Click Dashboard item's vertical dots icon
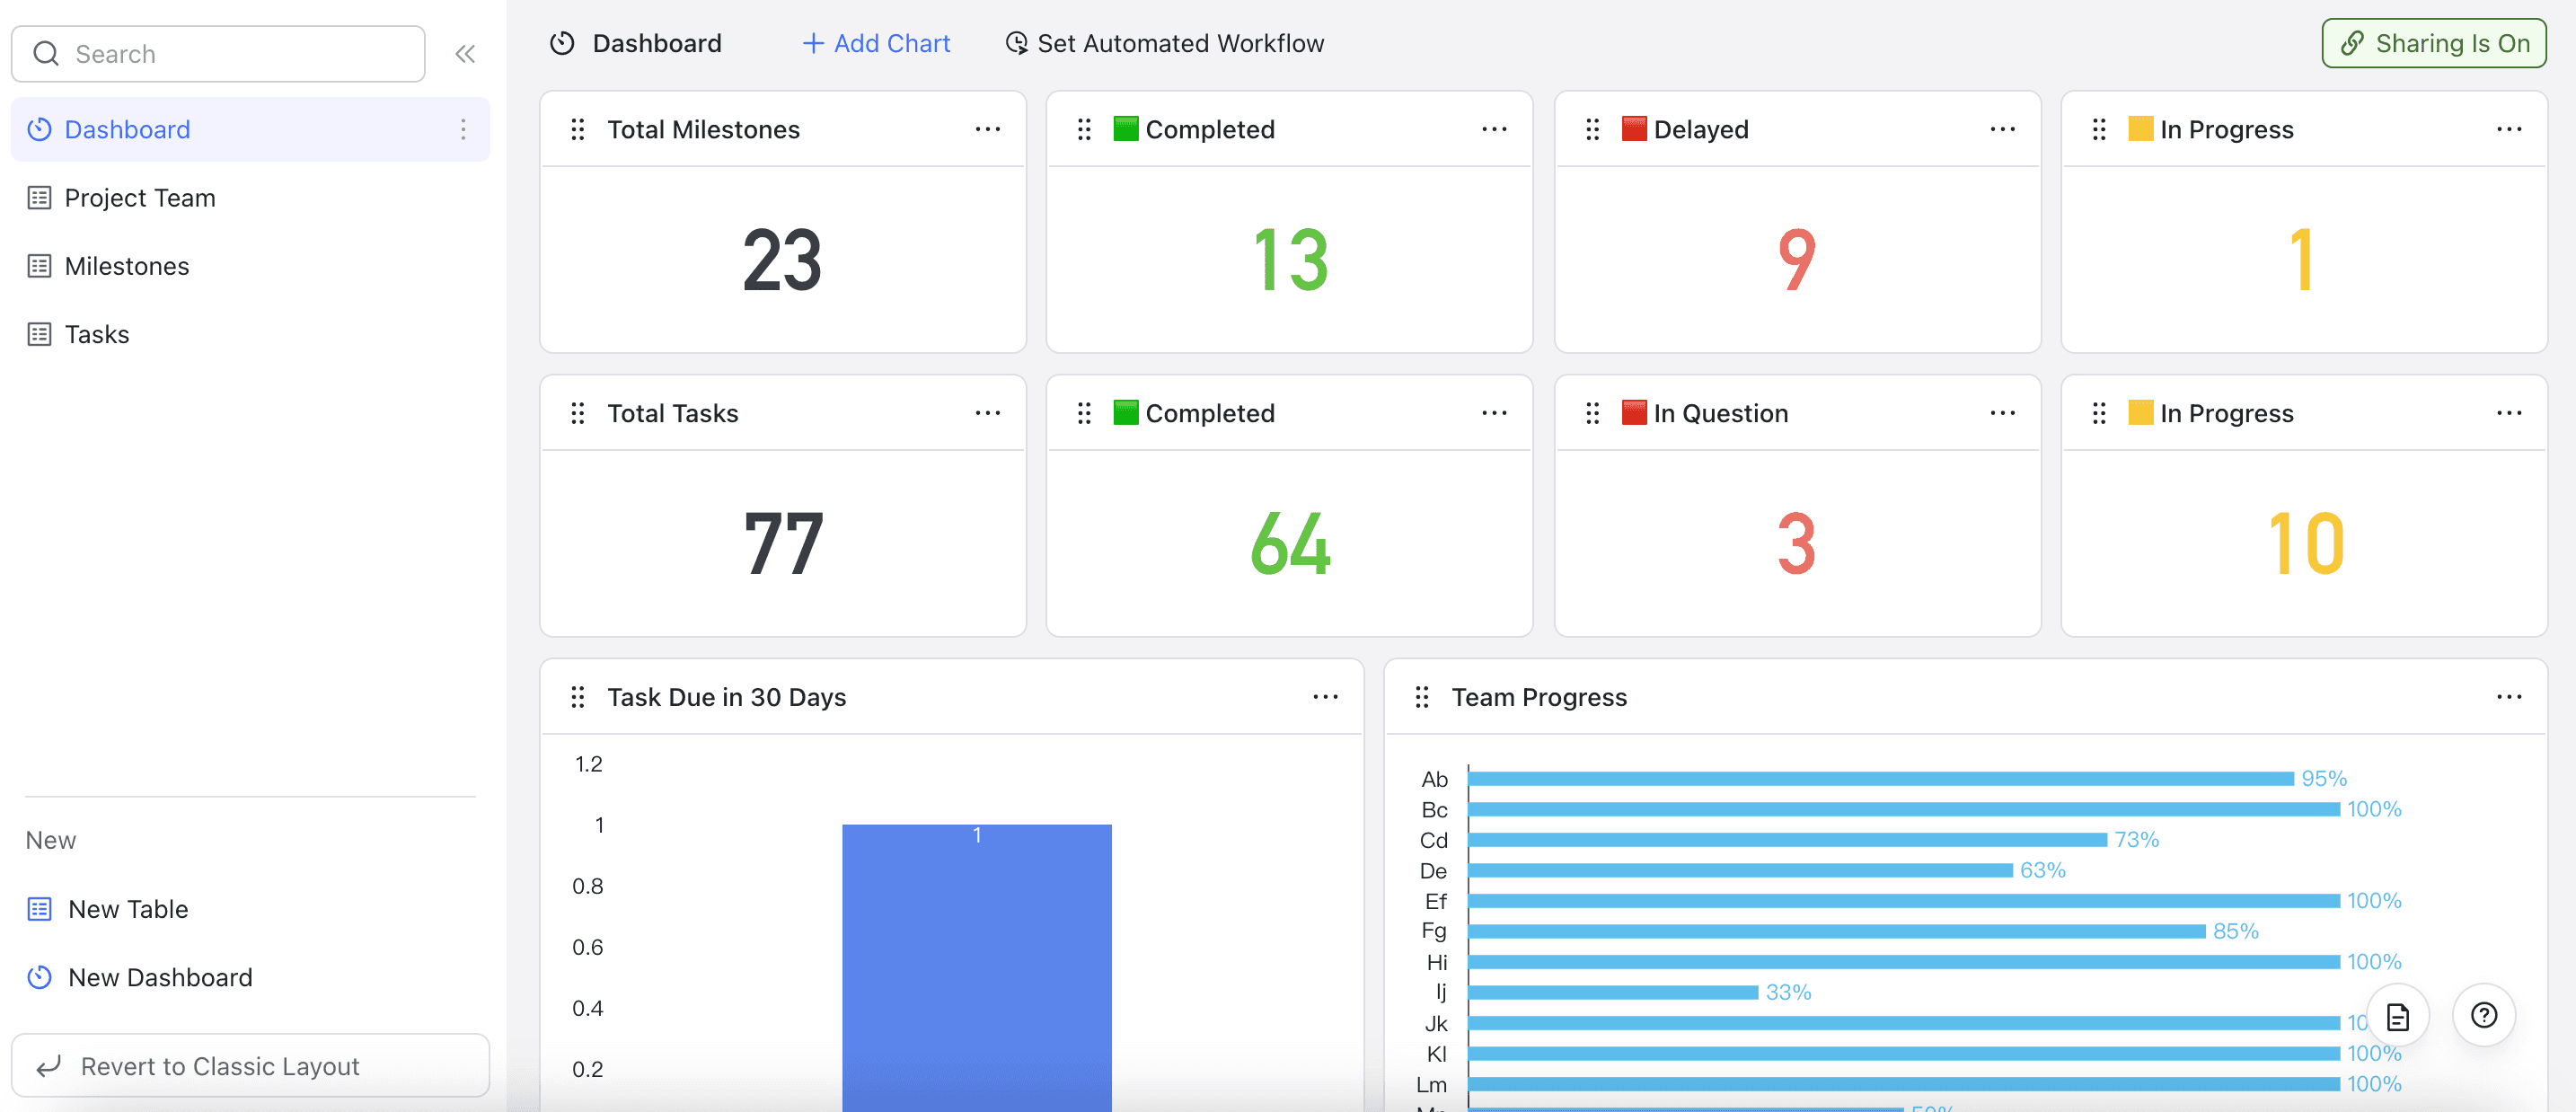 463,129
